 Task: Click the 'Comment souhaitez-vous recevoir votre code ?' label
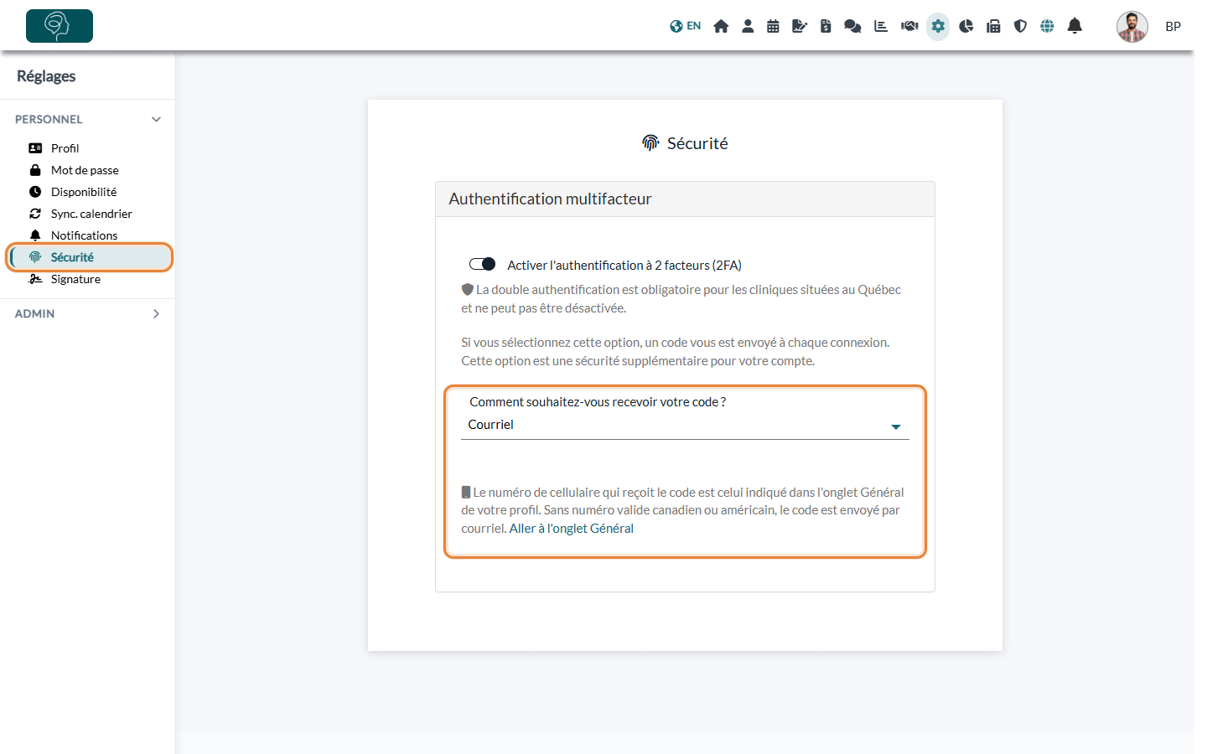point(598,402)
